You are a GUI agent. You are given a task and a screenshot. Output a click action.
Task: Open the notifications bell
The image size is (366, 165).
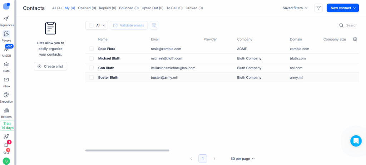(x=6, y=145)
